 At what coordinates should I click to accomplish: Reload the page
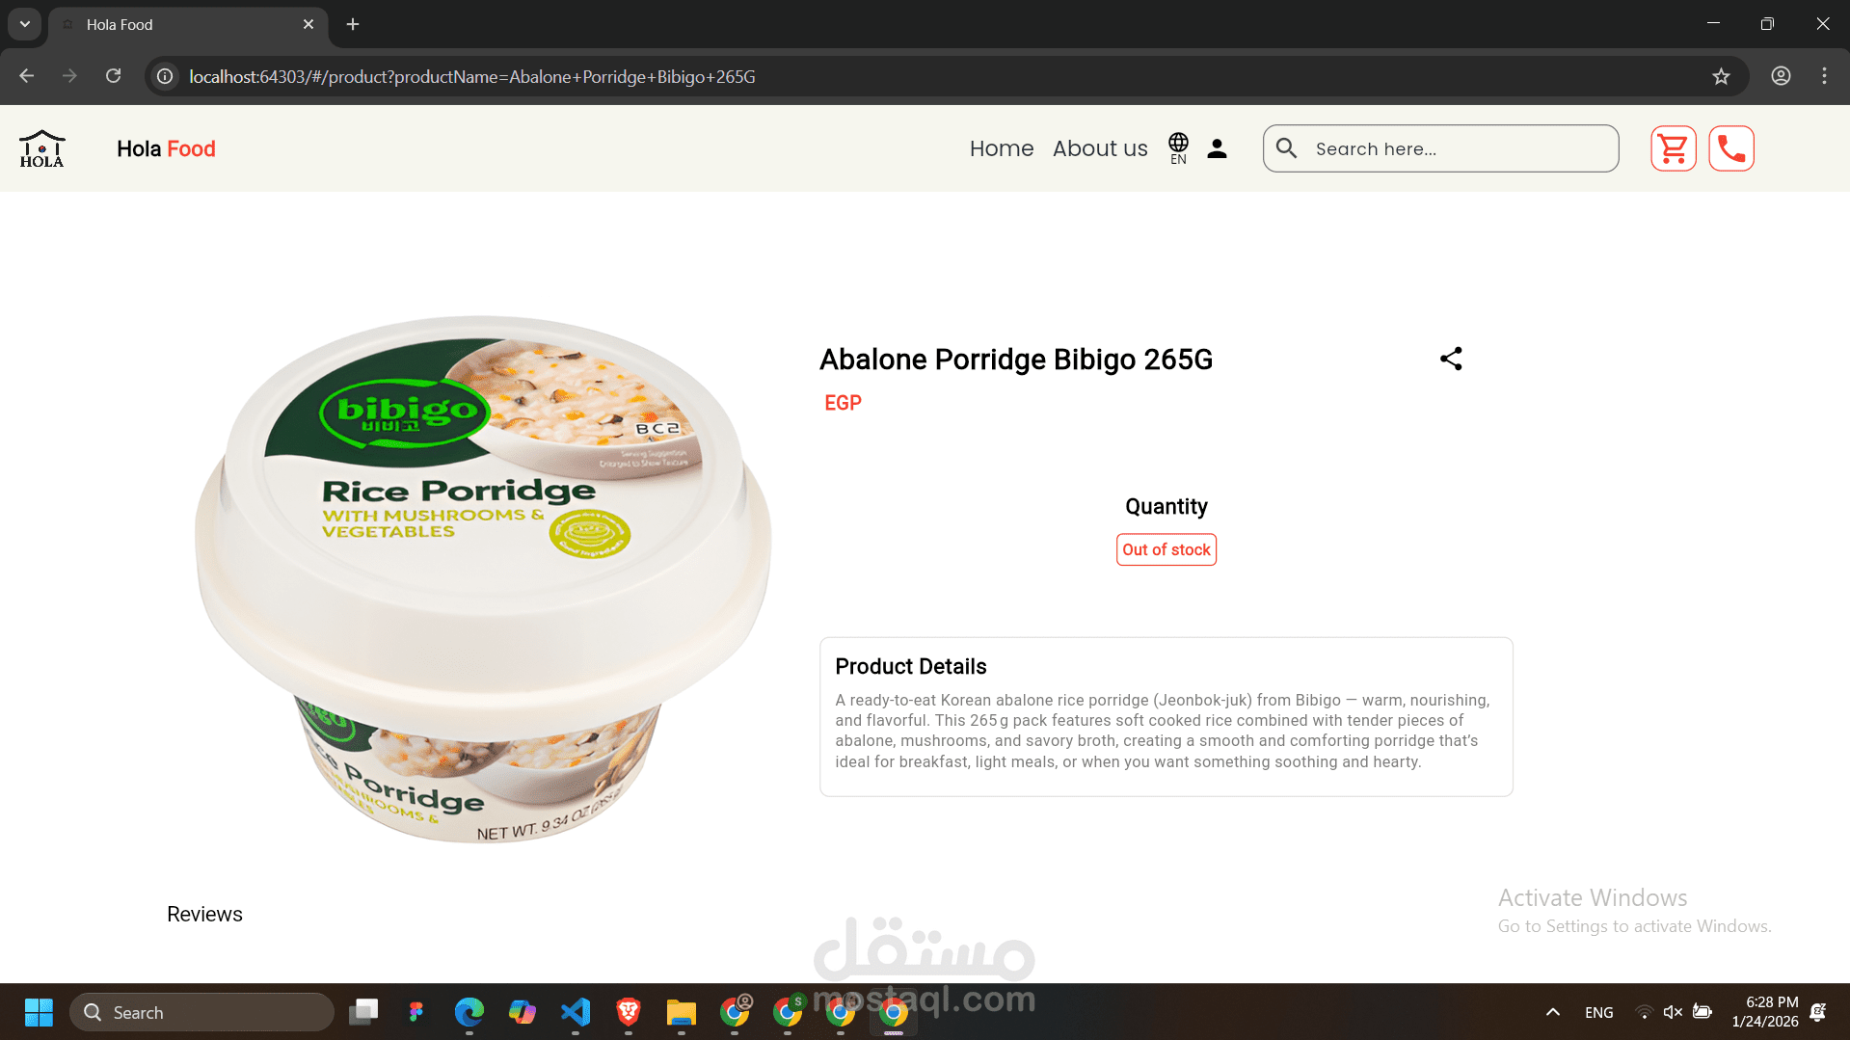coord(113,76)
